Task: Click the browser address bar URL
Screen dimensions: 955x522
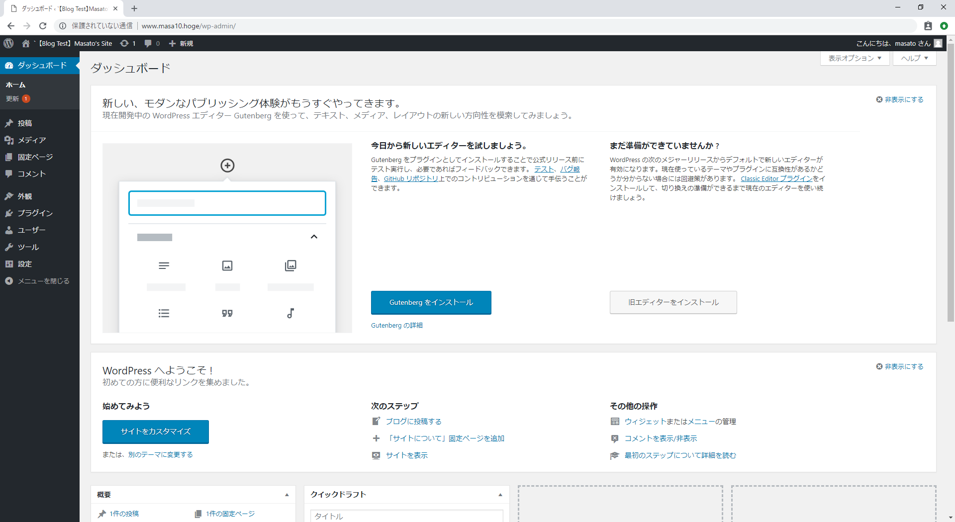Action: pyautogui.click(x=189, y=26)
